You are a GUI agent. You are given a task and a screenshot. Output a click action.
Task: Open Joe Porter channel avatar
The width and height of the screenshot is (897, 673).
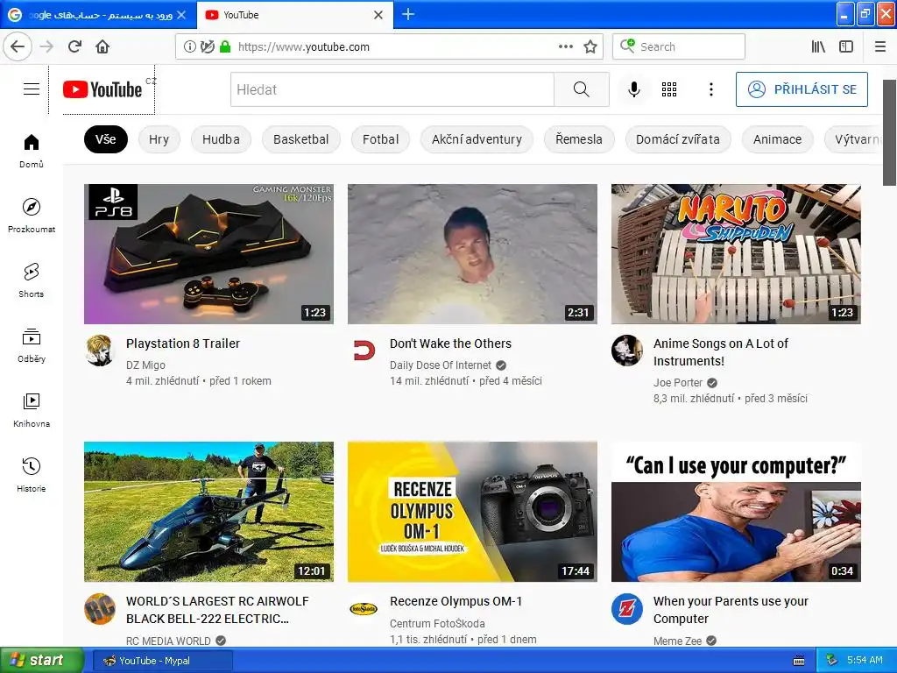tap(627, 351)
